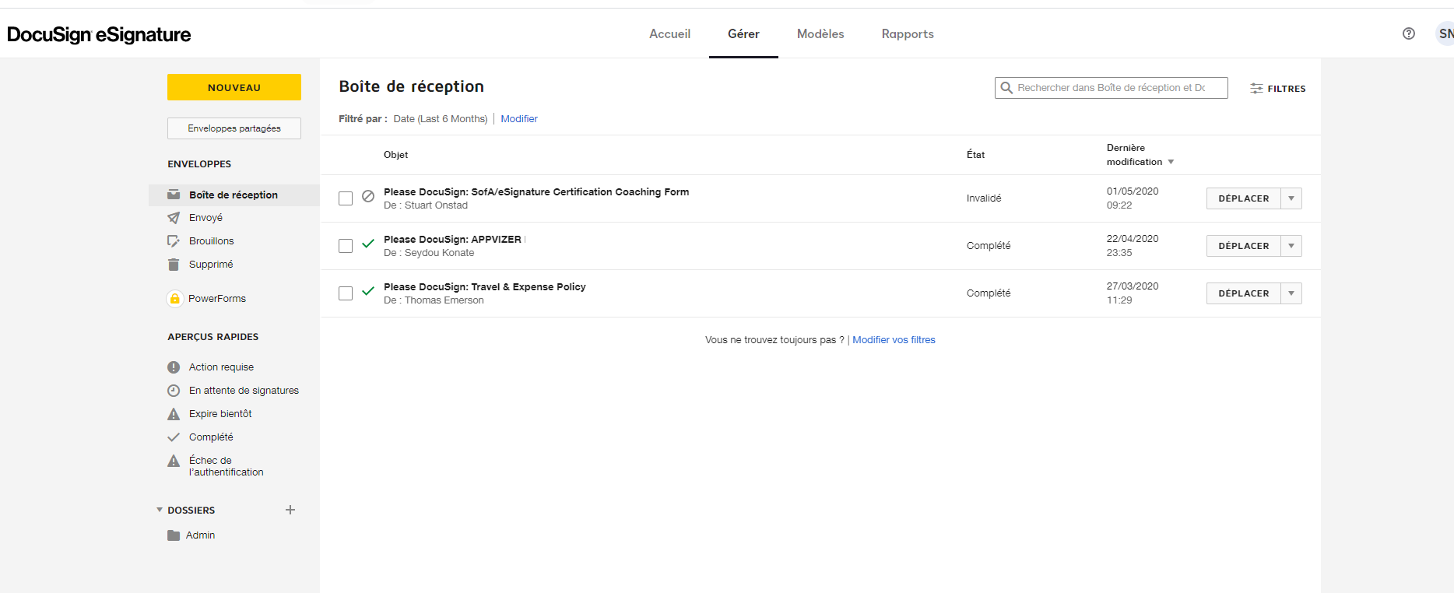Viewport: 1454px width, 593px height.
Task: Click the De : Stuart Onstad sender
Action: tap(426, 205)
